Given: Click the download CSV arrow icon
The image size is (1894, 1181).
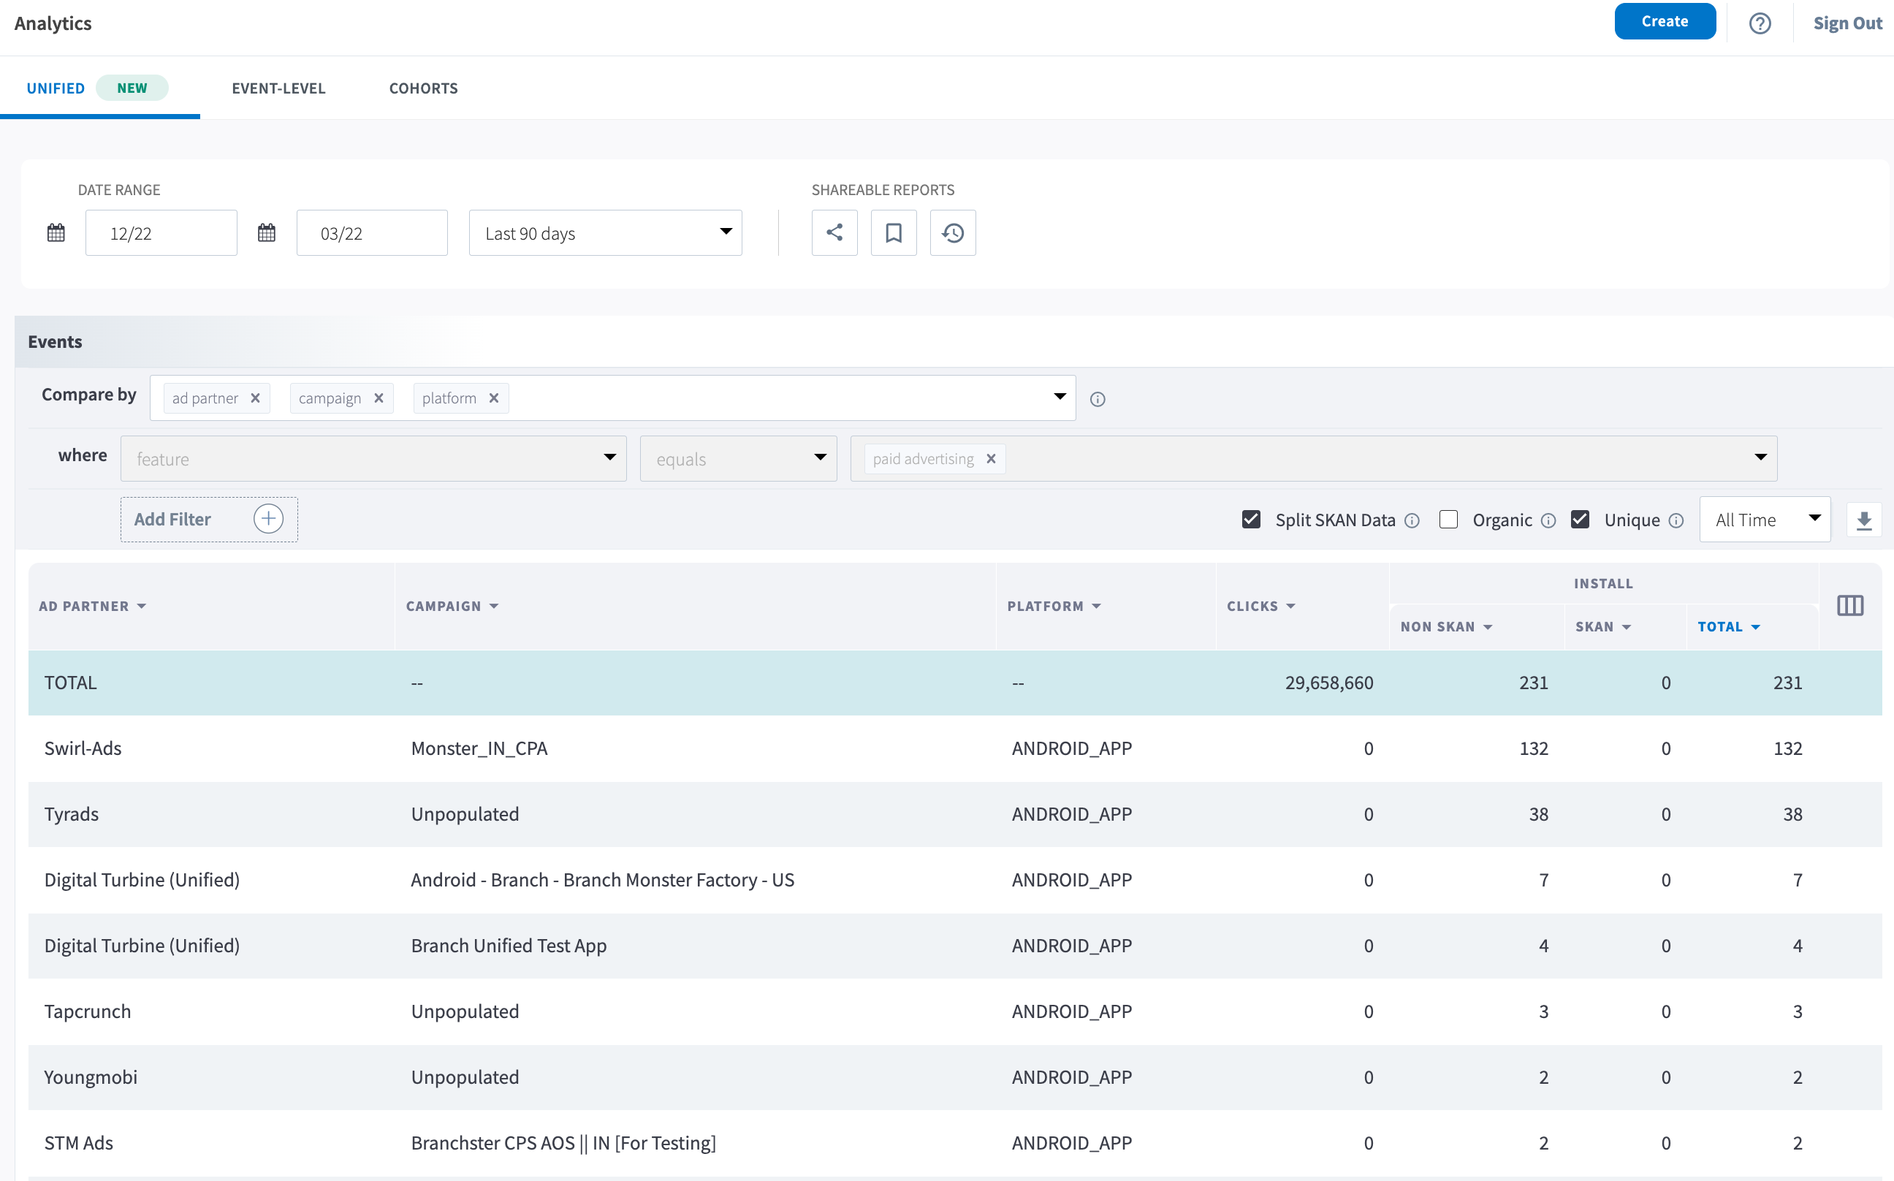Looking at the screenshot, I should pyautogui.click(x=1863, y=520).
